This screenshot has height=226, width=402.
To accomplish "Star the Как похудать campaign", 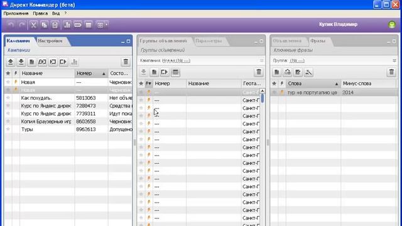I will point(8,98).
